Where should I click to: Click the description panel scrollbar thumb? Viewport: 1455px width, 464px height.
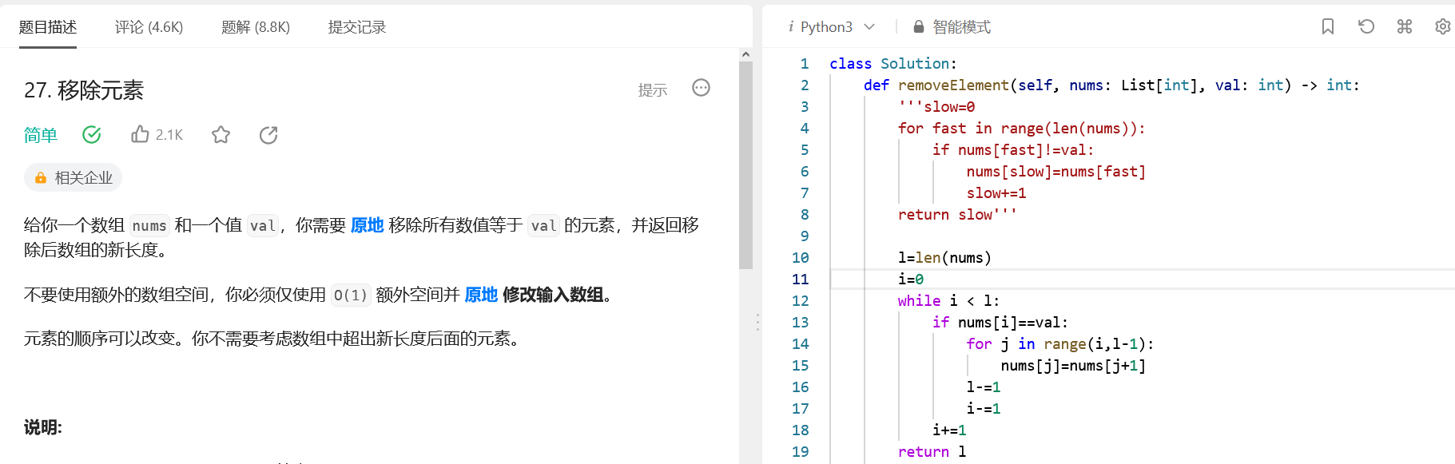pyautogui.click(x=746, y=165)
